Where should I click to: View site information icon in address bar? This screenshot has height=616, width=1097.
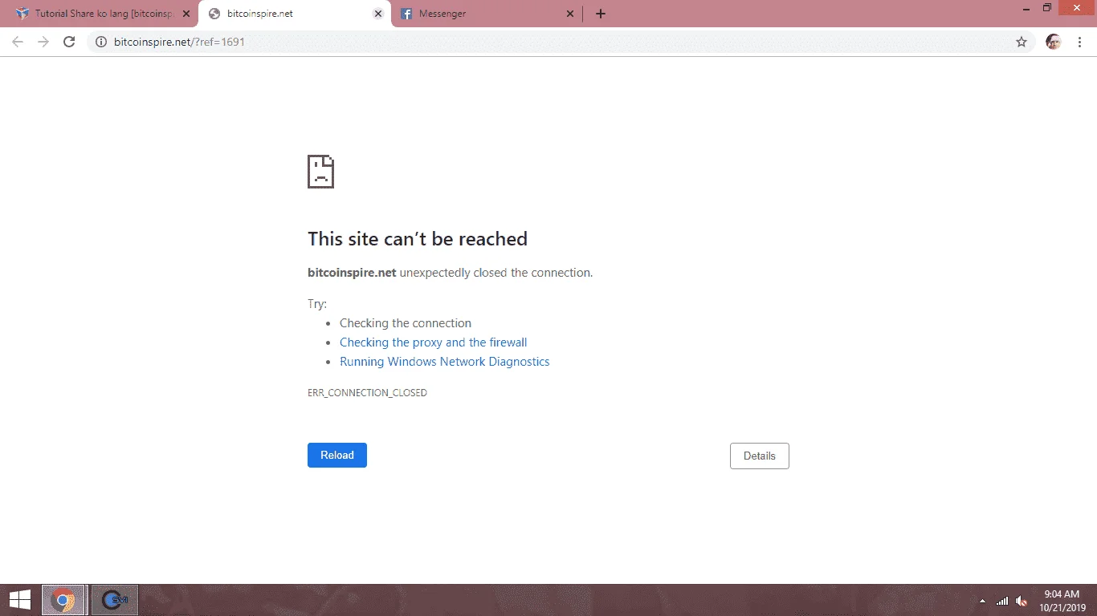click(100, 42)
